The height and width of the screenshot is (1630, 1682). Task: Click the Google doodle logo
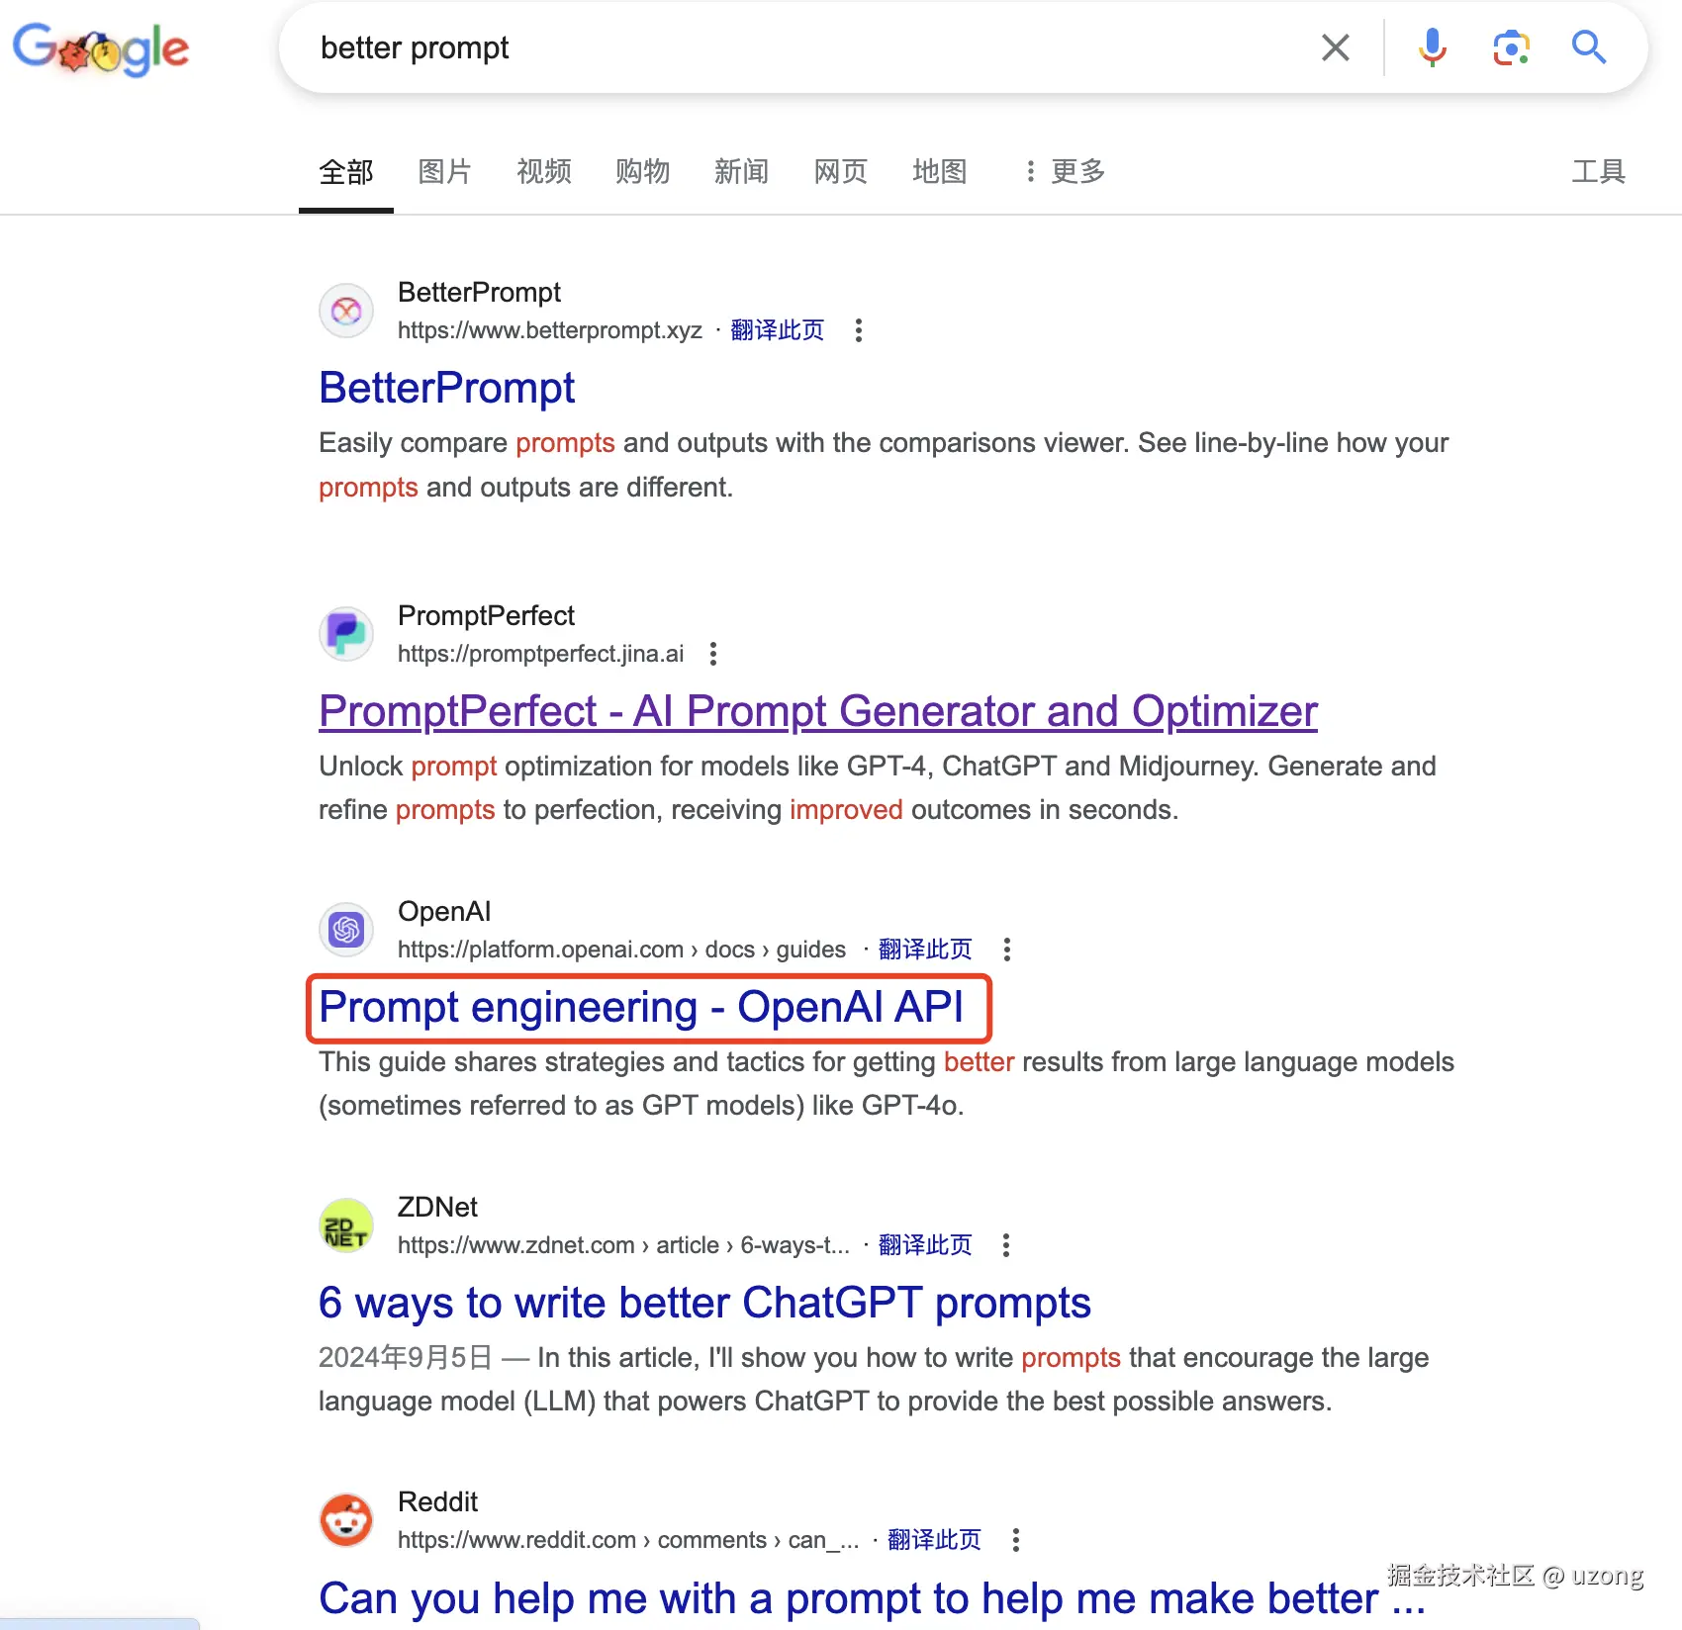click(101, 48)
